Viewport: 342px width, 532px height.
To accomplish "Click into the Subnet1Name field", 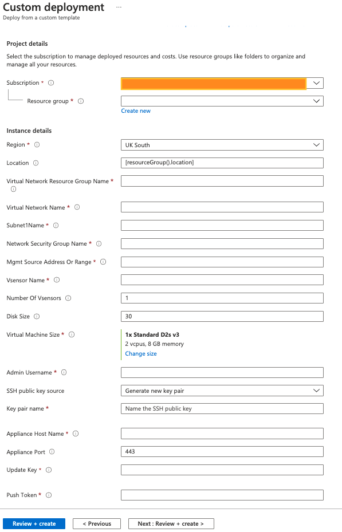I will 222,225.
